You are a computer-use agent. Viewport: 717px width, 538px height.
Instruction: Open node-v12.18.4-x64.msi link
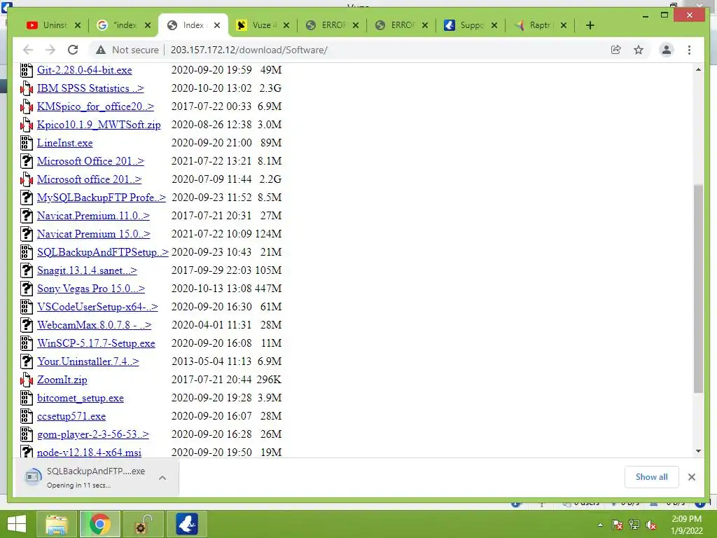(x=89, y=453)
